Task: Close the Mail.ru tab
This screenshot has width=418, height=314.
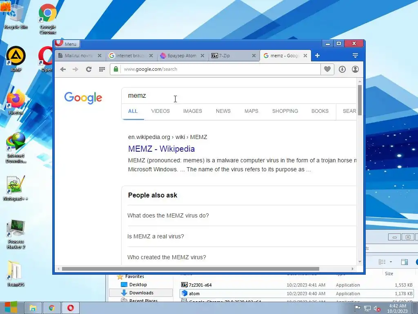Action: coord(100,56)
